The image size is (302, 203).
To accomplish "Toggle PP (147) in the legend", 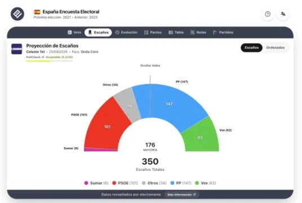I will click(181, 183).
